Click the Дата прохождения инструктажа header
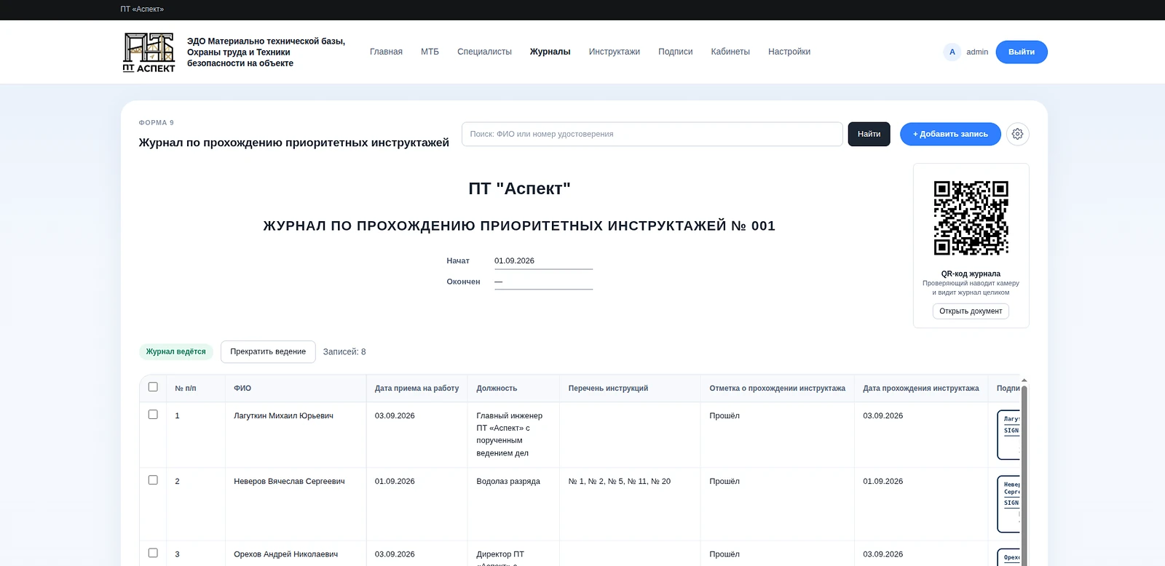 pyautogui.click(x=921, y=388)
